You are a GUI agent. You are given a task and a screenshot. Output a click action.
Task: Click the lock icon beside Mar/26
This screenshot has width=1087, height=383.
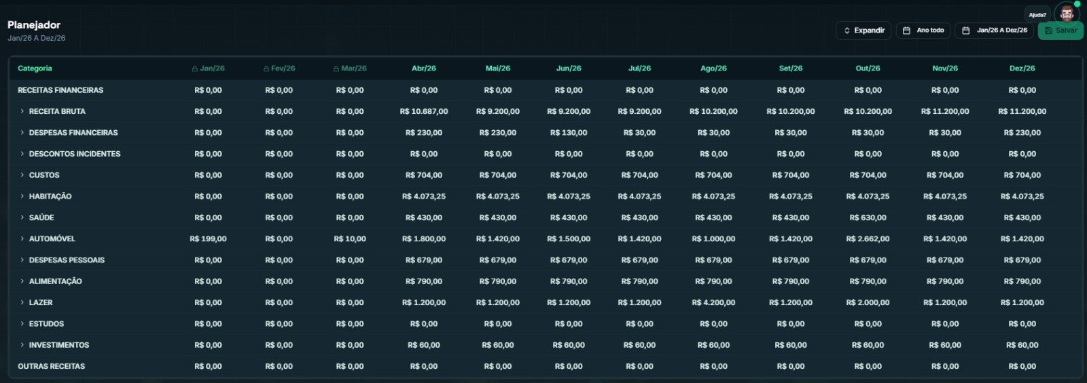click(x=336, y=68)
